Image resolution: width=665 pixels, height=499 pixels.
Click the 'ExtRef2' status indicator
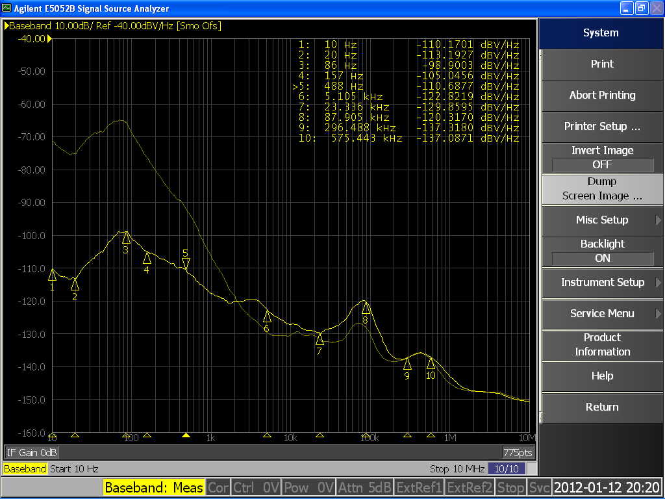click(x=470, y=487)
